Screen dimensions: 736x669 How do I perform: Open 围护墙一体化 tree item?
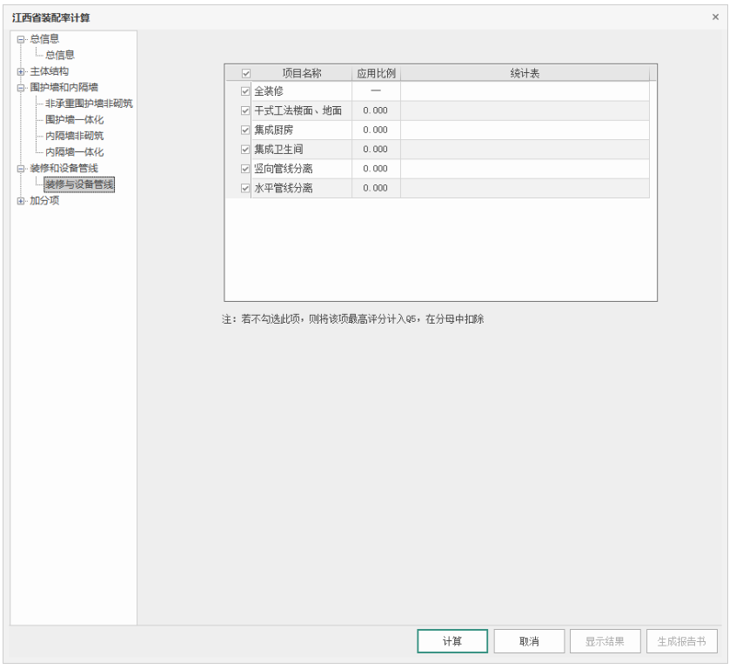74,120
